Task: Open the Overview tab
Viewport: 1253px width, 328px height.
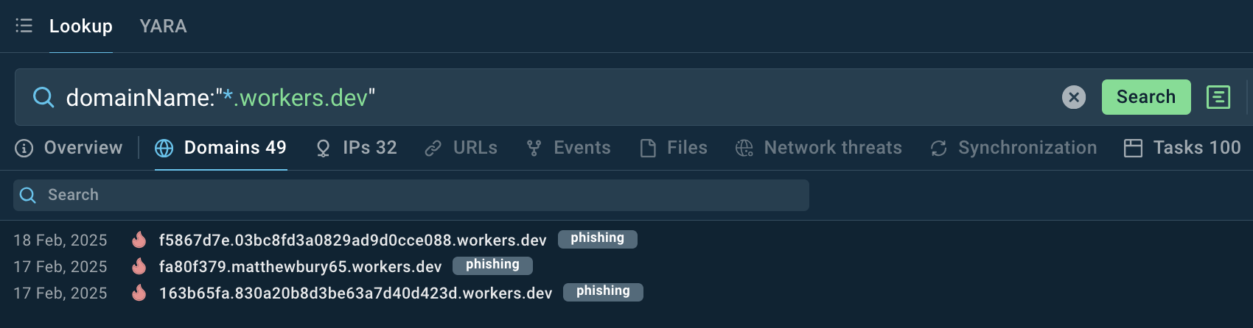Action: pos(69,148)
